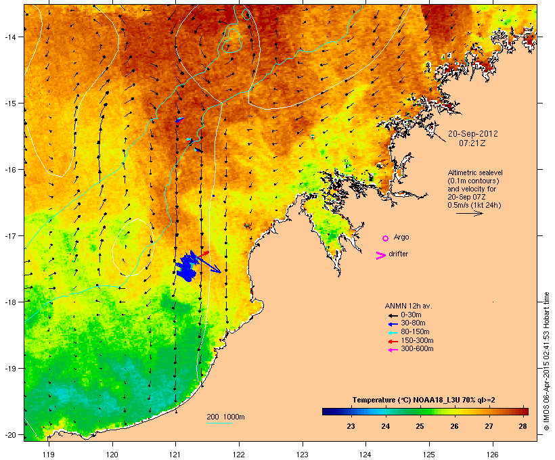
Task: Click the '0.5m/s (1kt 24h)' text
Action: click(x=474, y=205)
